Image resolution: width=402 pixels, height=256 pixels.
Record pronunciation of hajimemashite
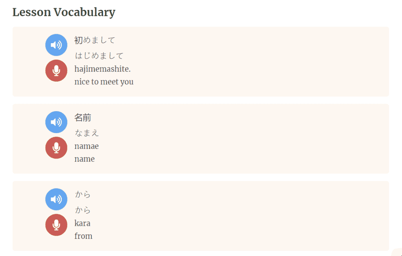click(56, 71)
